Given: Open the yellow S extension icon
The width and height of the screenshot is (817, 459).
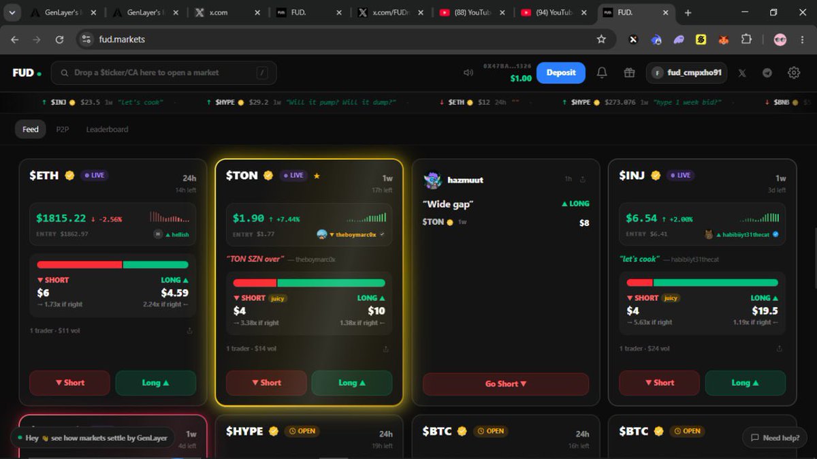Looking at the screenshot, I should (x=701, y=39).
